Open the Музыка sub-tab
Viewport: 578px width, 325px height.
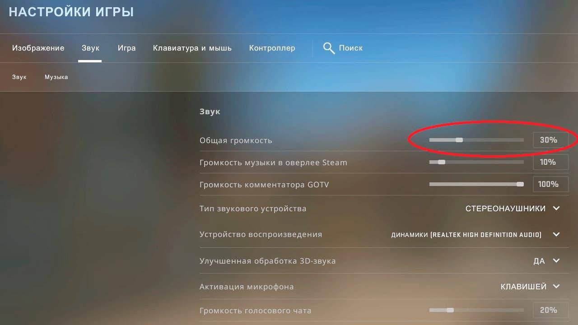point(56,77)
